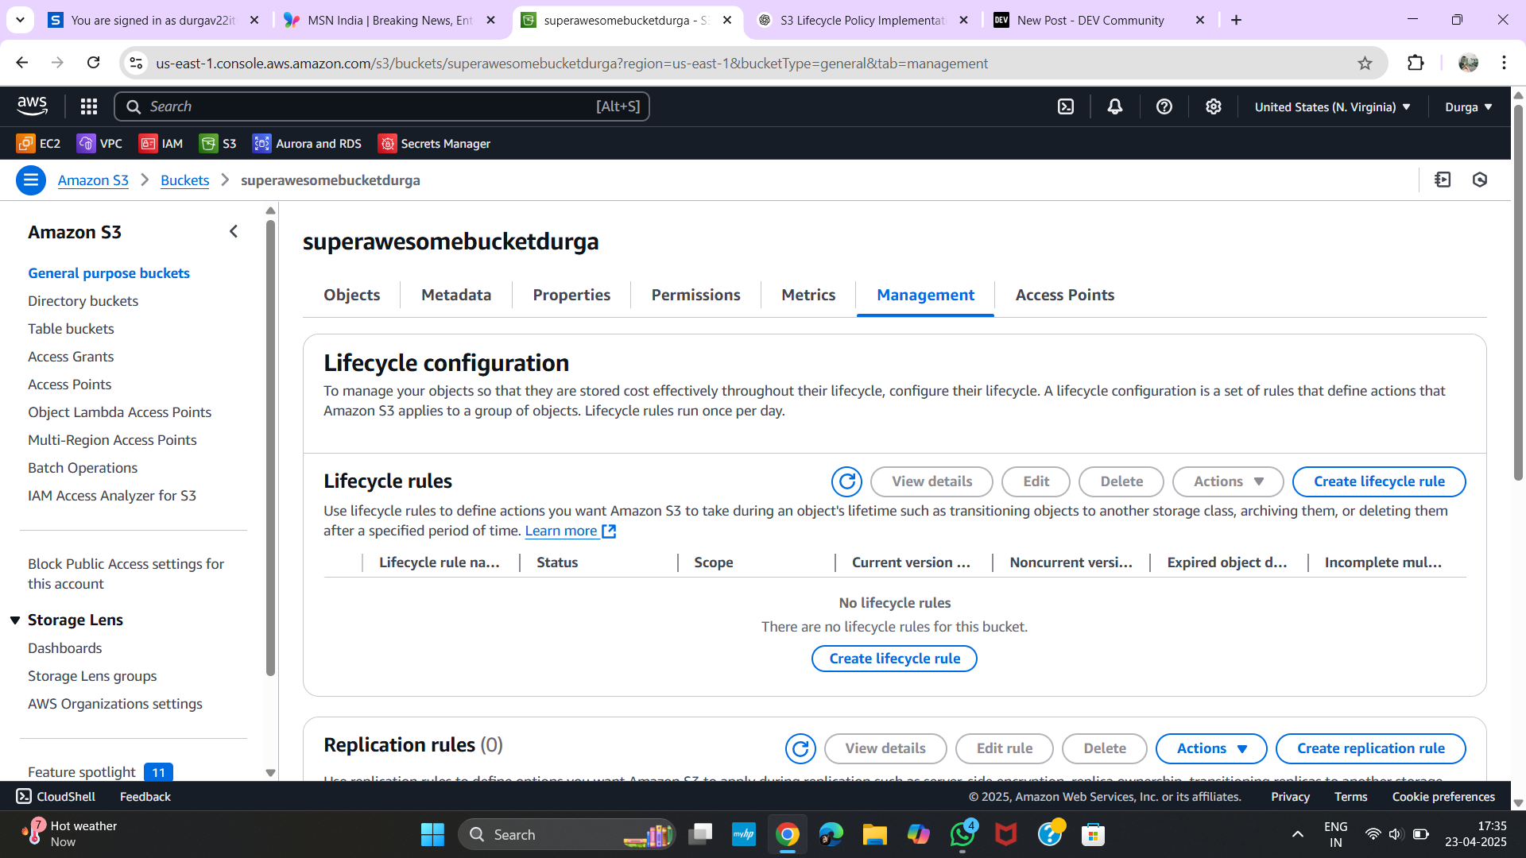The image size is (1526, 858).
Task: Open the Lifecycle rules Actions dropdown
Action: [1228, 481]
